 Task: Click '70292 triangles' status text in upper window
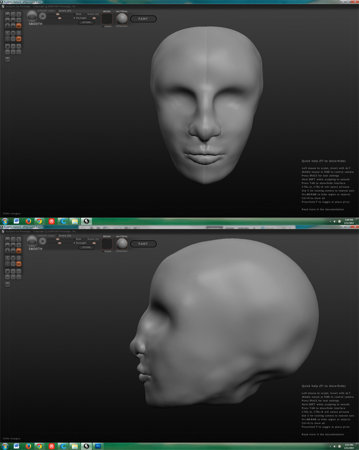click(11, 214)
